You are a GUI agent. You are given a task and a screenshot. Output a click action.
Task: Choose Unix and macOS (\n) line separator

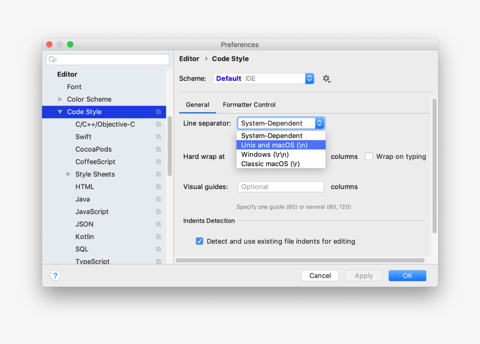[x=274, y=145]
